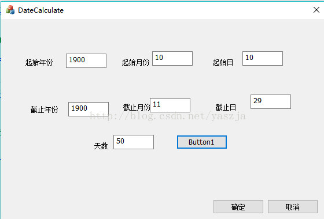Close the DateCalculate dialog window
The image size is (324, 219).
[x=316, y=10]
